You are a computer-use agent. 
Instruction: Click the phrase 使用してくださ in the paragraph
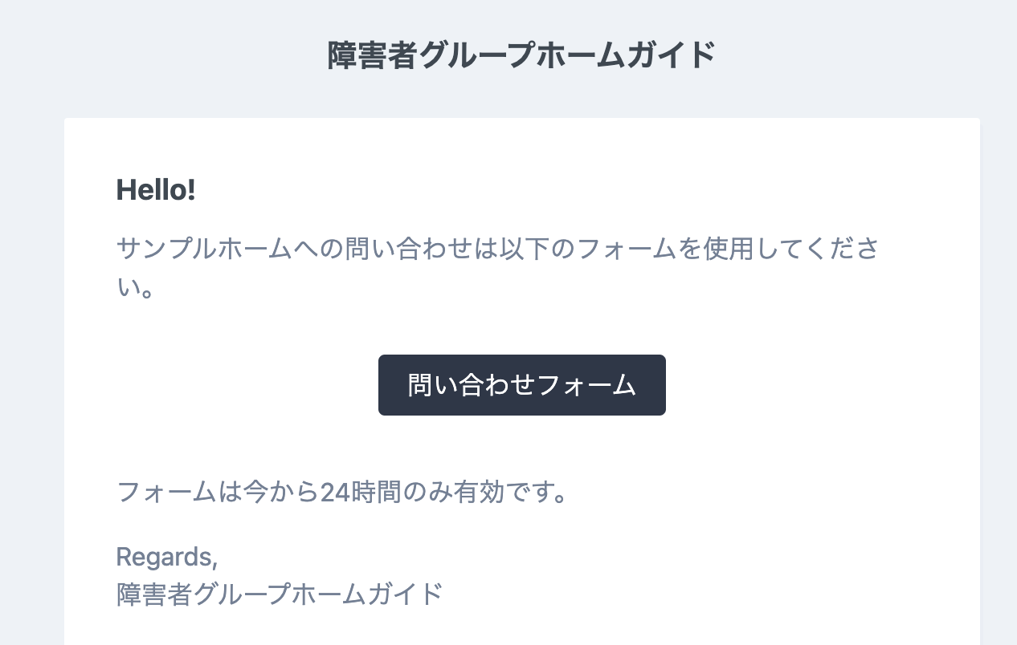pyautogui.click(x=790, y=248)
